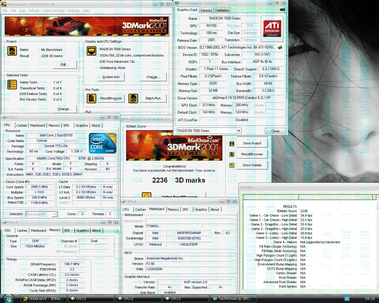Open the RADEON 7000 Series GPU dropdown
This screenshot has height=303, width=379.
click(239, 131)
